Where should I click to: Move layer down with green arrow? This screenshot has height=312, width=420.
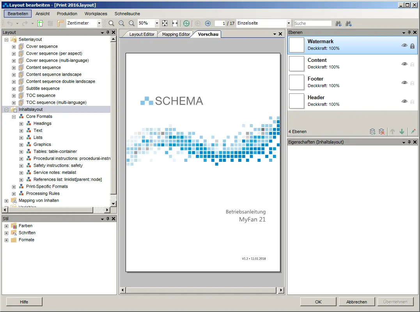(x=402, y=132)
